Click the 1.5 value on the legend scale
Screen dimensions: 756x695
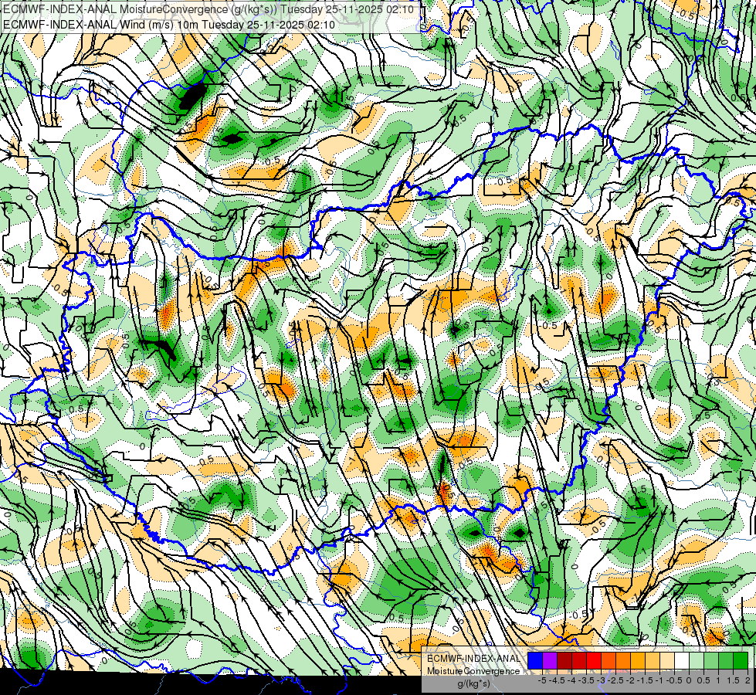[x=734, y=680]
